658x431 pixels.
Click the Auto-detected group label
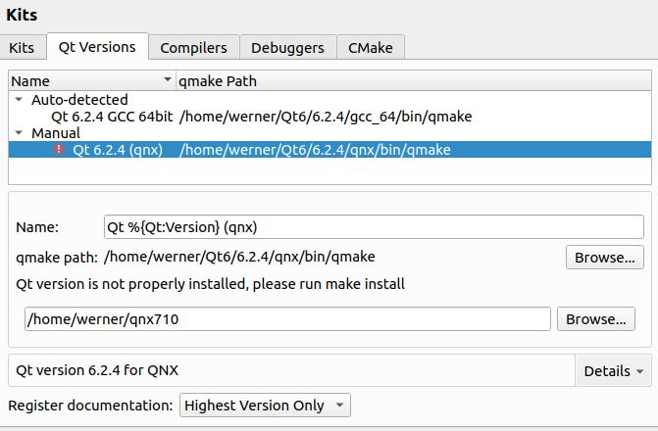click(x=79, y=99)
